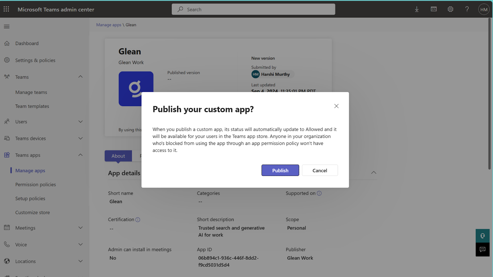Click the Voice phone icon
Screen dimensions: 493x277
point(7,244)
